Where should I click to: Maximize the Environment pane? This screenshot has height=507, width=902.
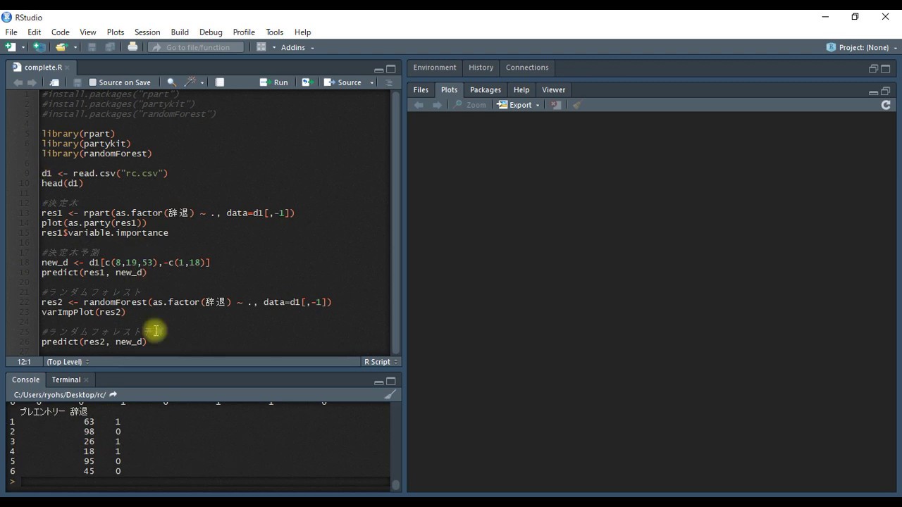(886, 68)
